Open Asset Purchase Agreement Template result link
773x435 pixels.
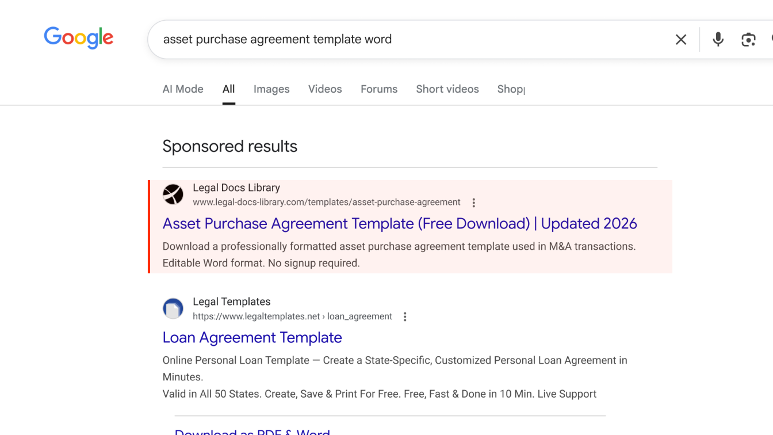point(400,223)
